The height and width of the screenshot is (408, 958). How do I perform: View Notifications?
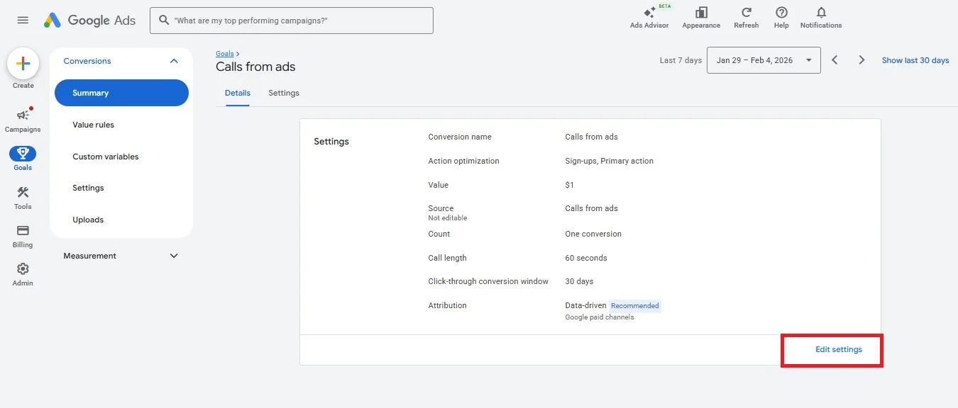click(820, 18)
